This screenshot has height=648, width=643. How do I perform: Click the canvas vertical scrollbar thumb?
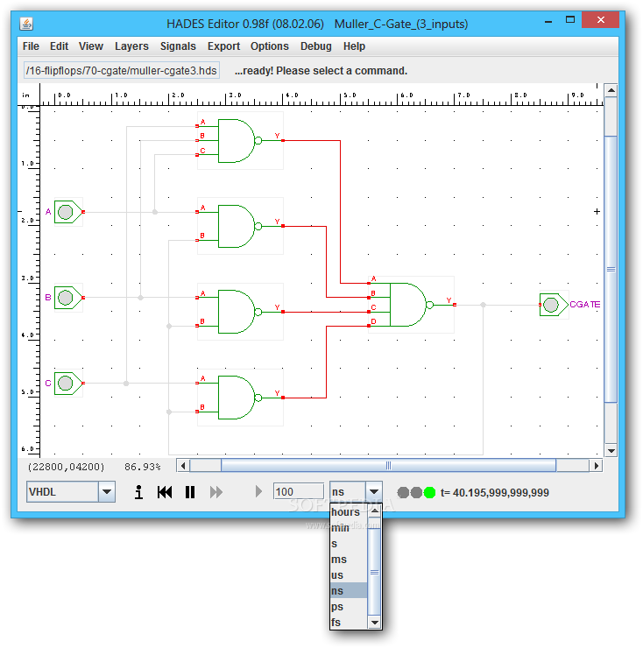pos(611,269)
